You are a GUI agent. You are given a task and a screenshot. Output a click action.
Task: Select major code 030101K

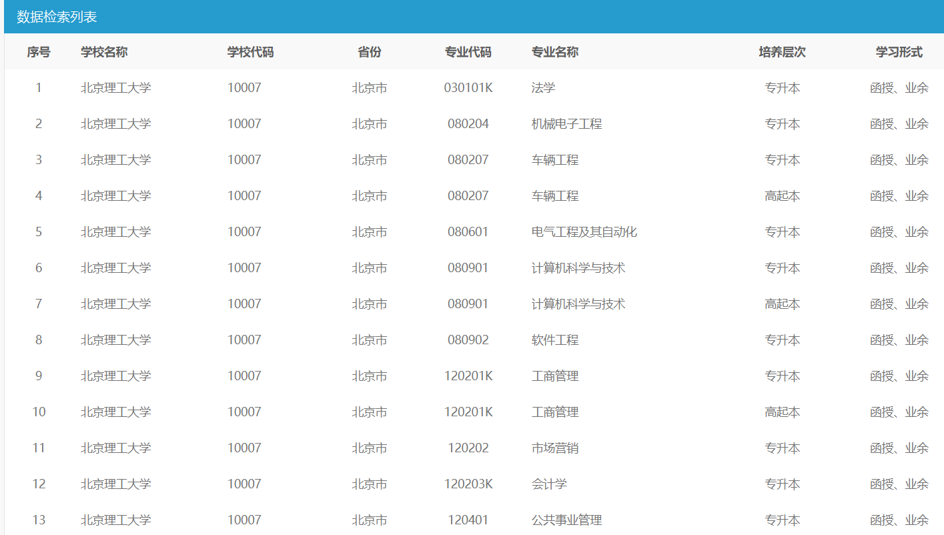tap(468, 87)
